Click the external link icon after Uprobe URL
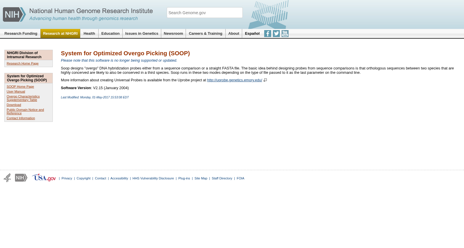The width and height of the screenshot is (464, 248). point(265,80)
